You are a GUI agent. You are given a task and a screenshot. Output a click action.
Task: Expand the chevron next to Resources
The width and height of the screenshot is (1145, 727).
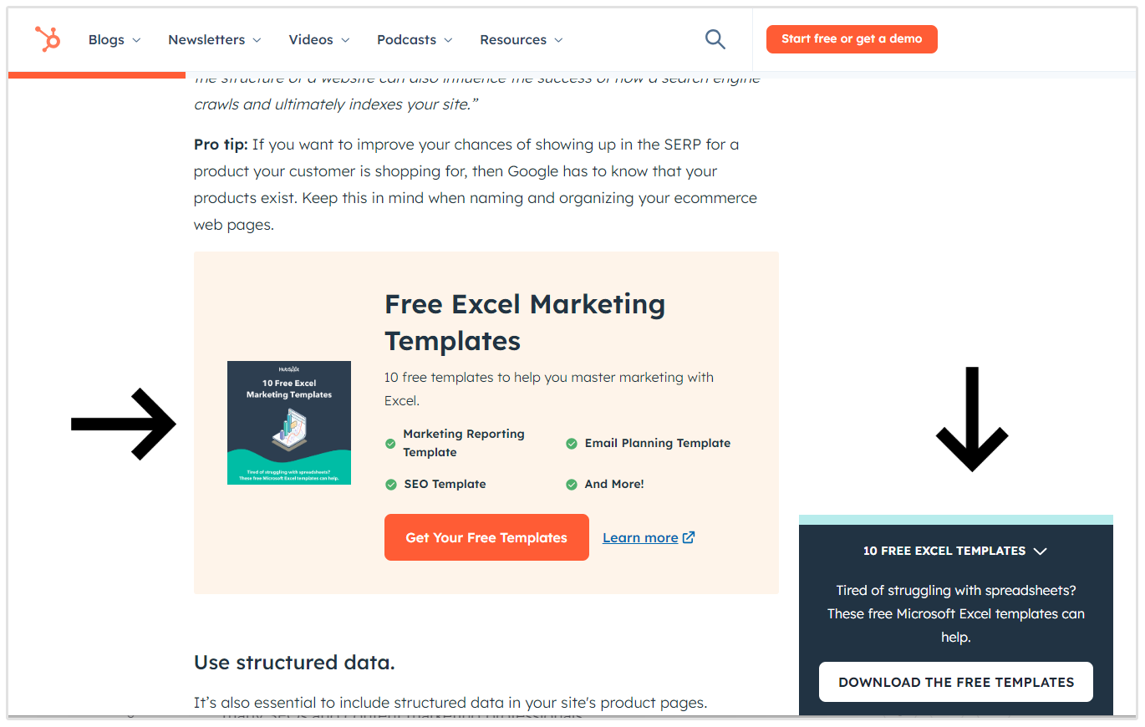pos(558,40)
